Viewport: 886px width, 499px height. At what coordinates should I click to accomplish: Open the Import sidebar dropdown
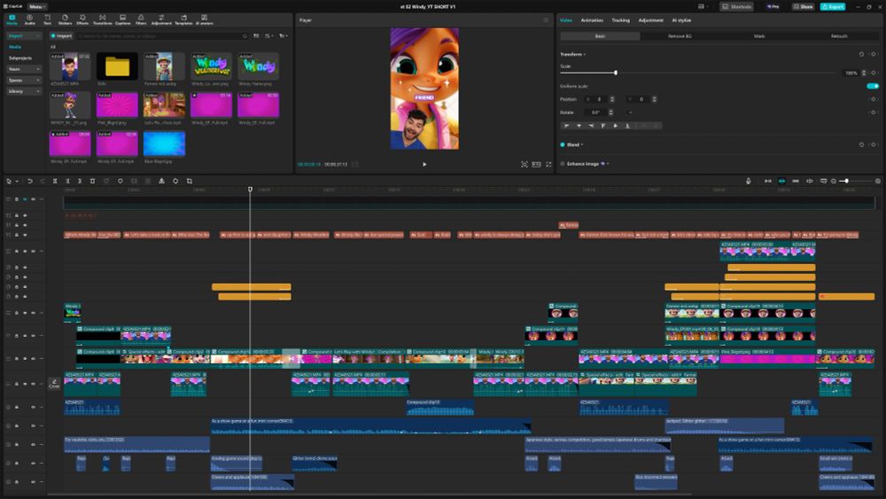(x=24, y=35)
